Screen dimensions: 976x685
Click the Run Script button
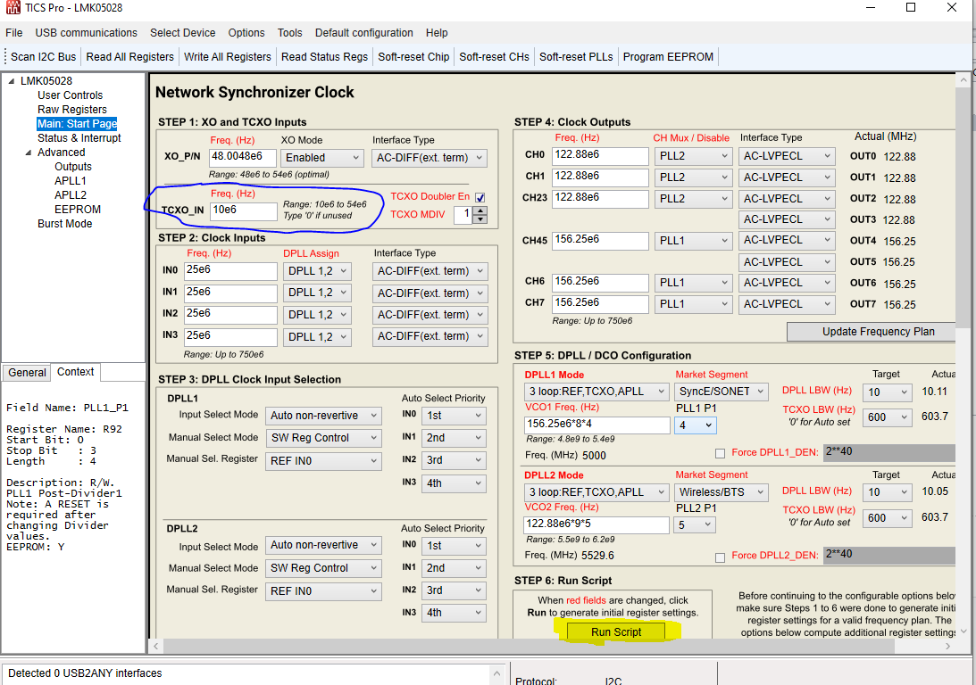point(615,632)
